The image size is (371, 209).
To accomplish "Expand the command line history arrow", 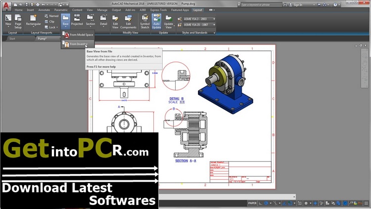I will (294, 197).
